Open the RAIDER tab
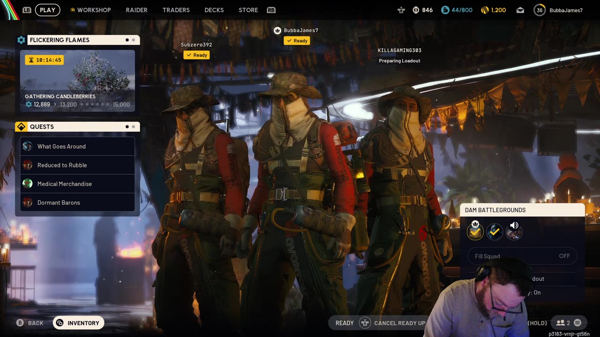 [x=136, y=10]
